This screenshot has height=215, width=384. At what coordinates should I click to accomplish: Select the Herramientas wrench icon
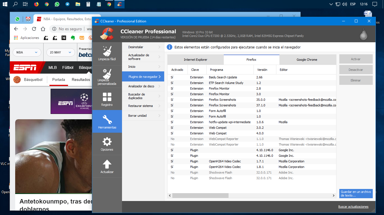pyautogui.click(x=107, y=120)
